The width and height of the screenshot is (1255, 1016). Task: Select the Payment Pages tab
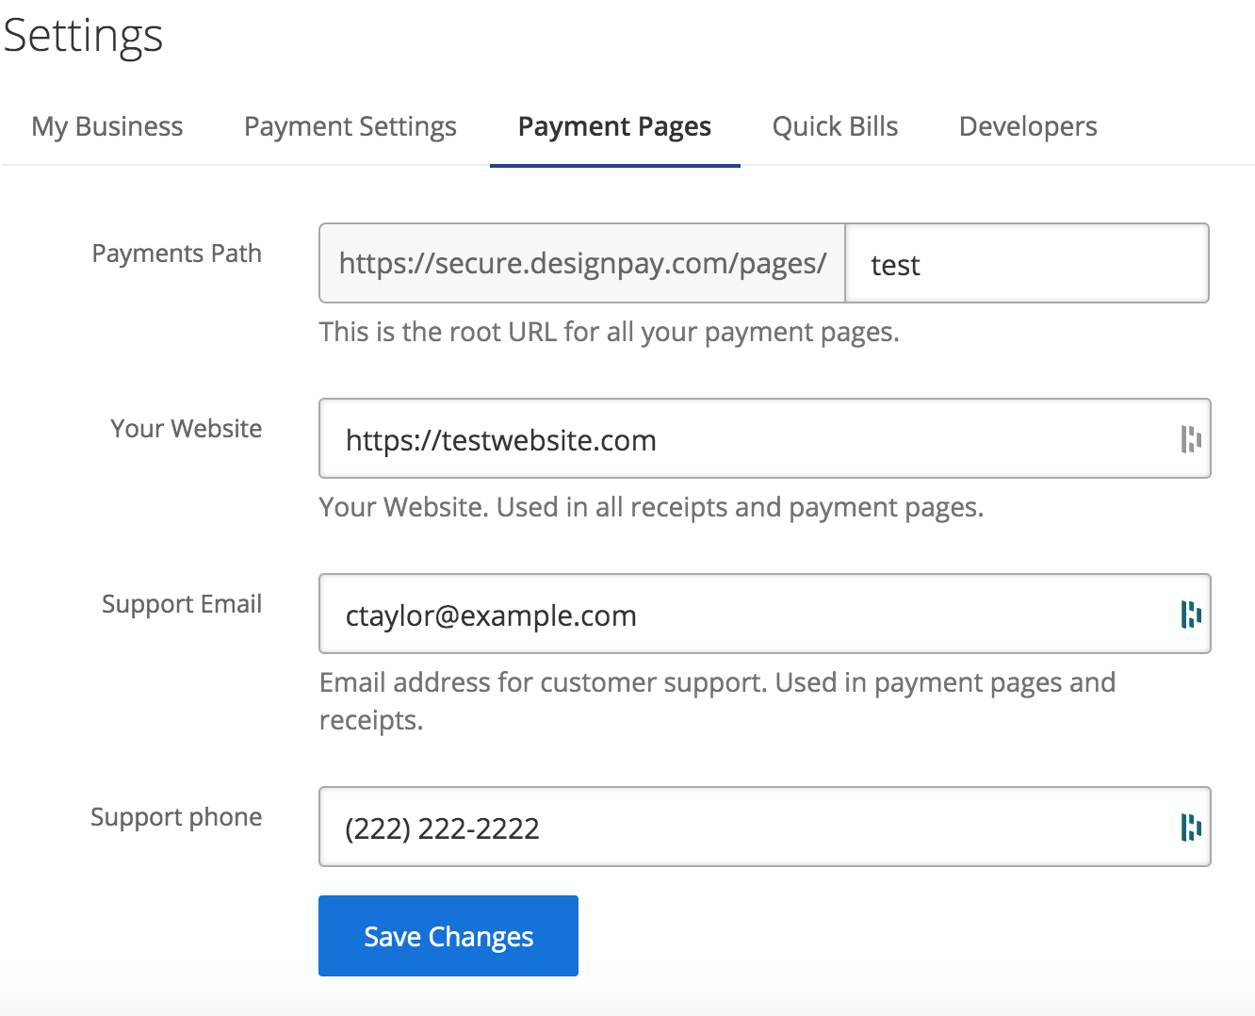click(x=614, y=126)
